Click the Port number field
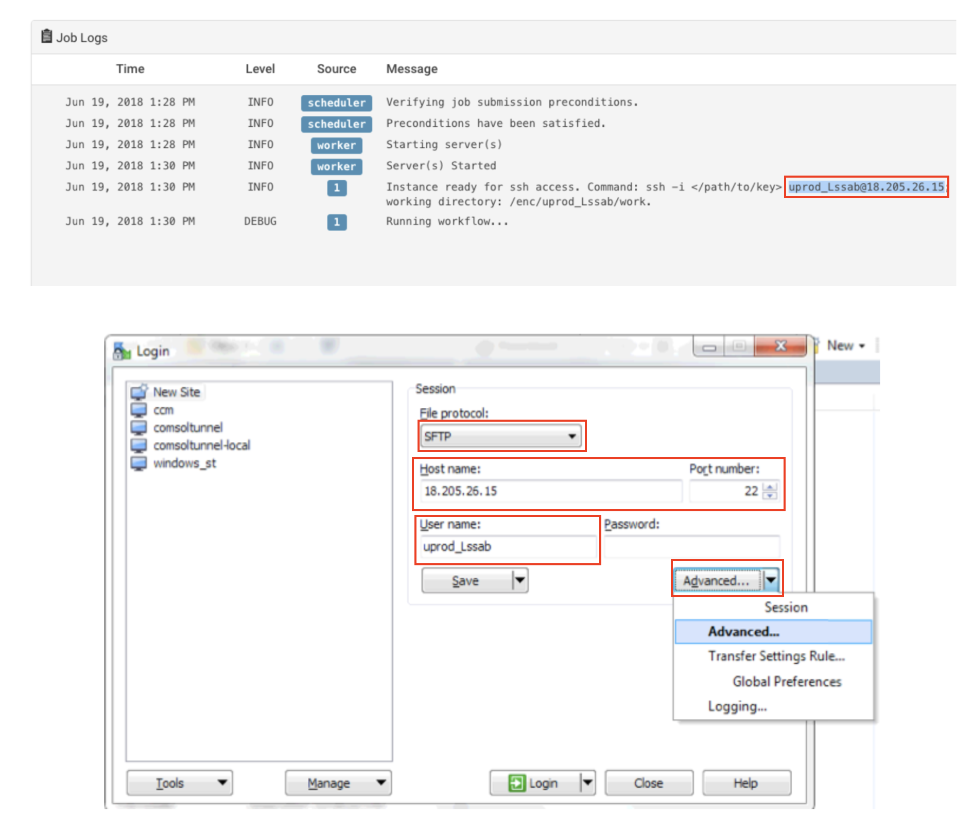This screenshot has height=831, width=973. click(725, 491)
